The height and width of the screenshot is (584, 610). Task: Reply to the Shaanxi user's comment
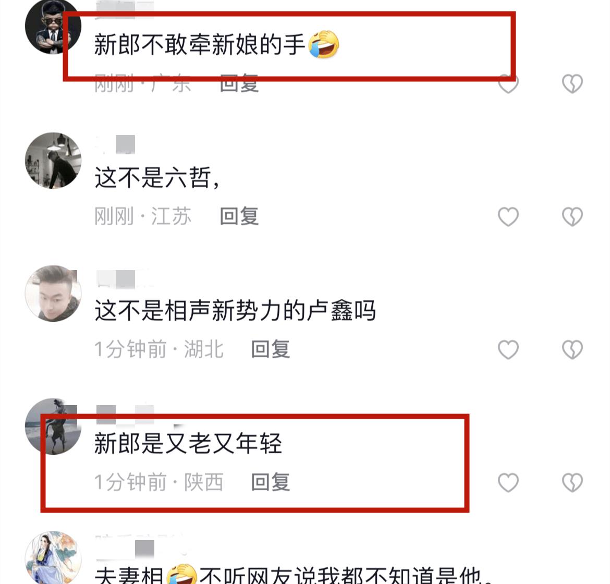271,482
